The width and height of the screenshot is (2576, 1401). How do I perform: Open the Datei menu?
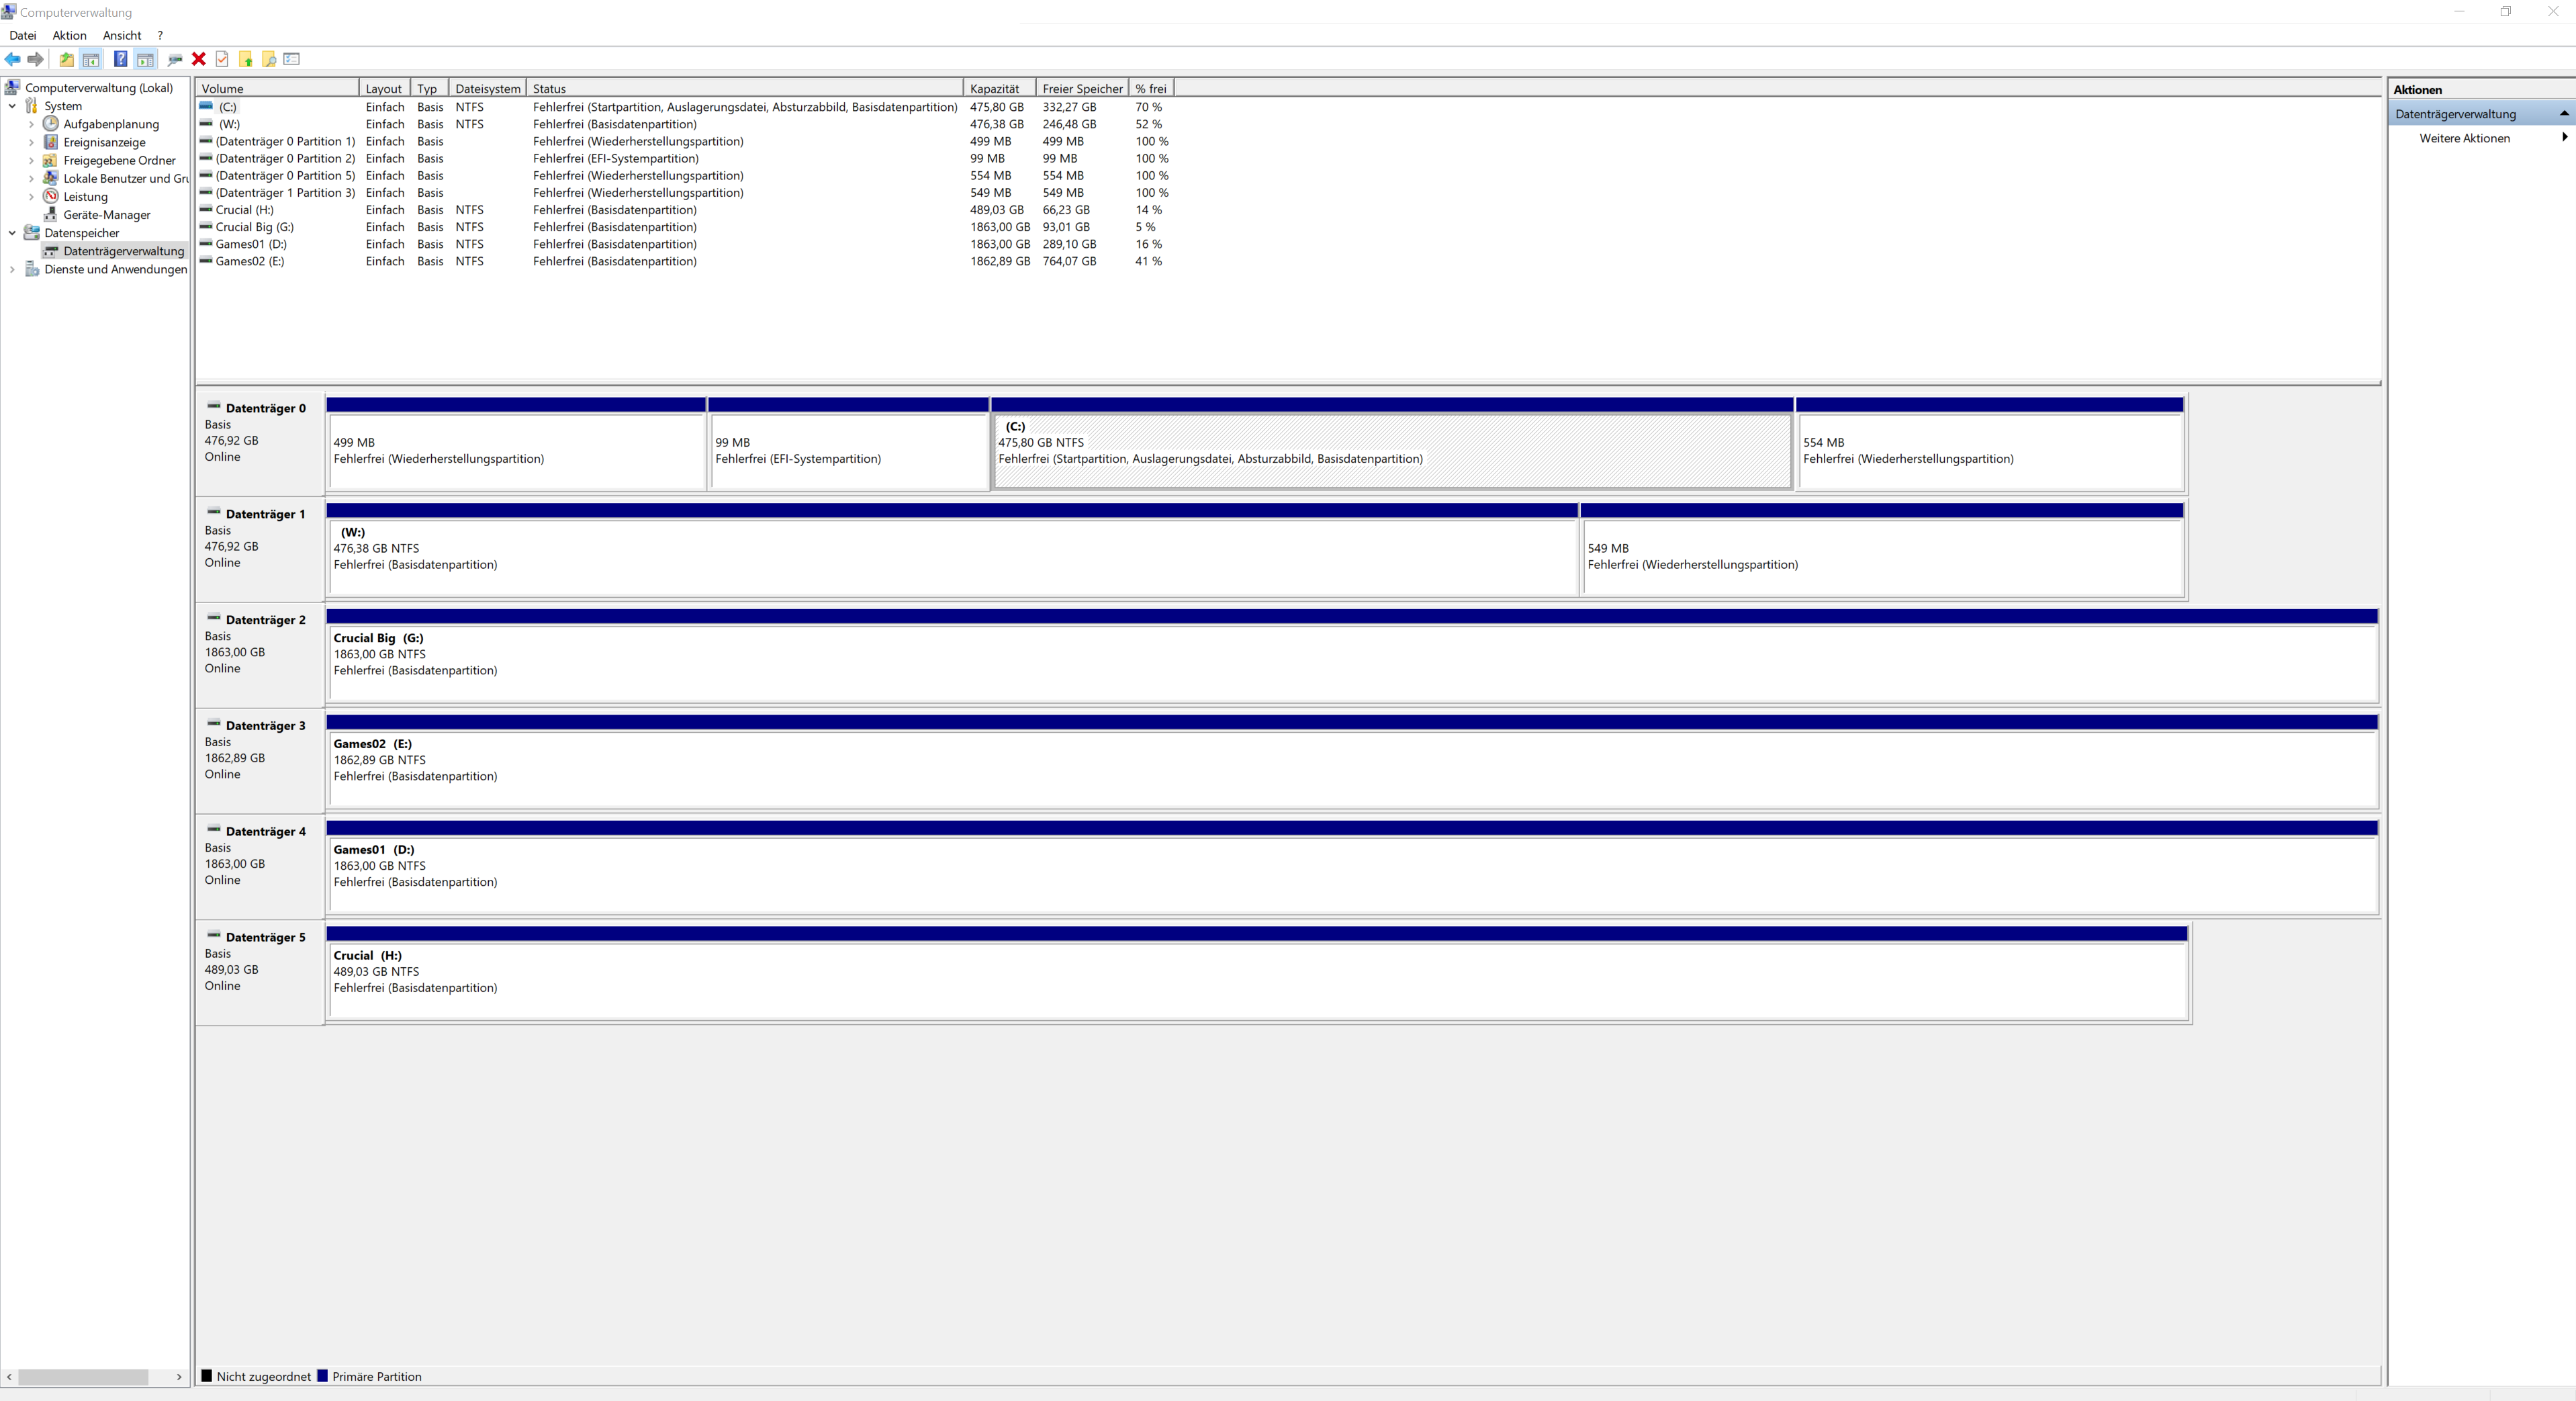[22, 35]
